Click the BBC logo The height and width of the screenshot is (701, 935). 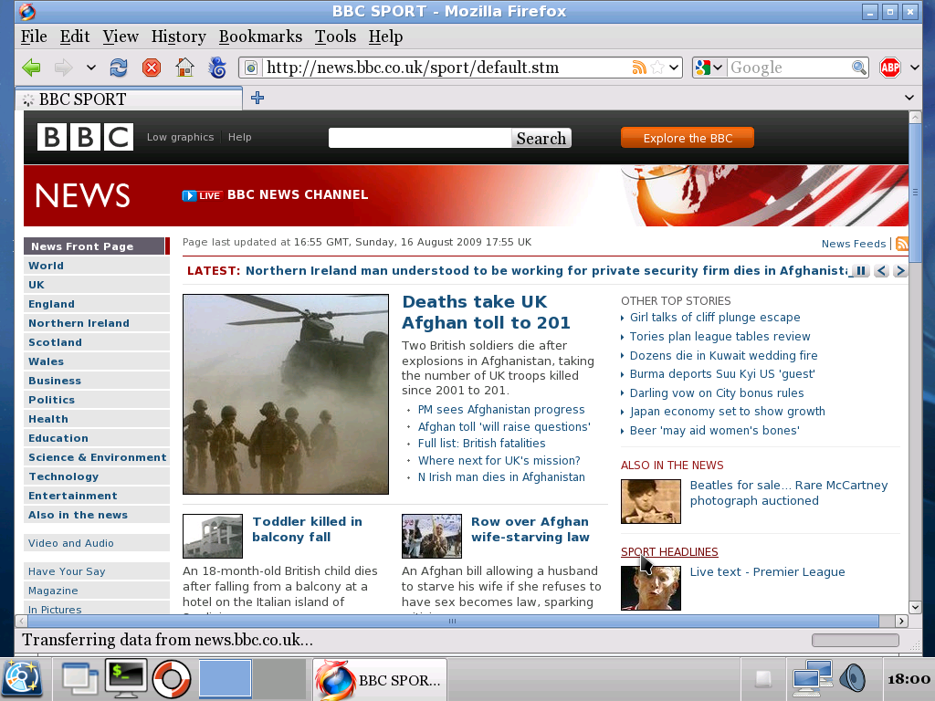coord(85,137)
